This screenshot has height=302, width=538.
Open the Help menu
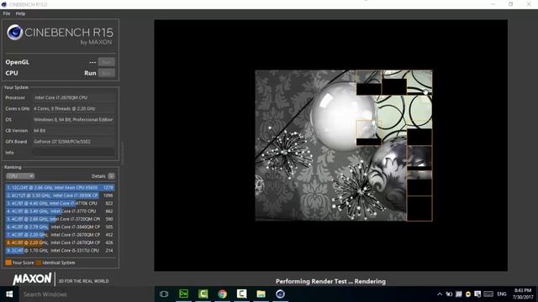(20, 13)
